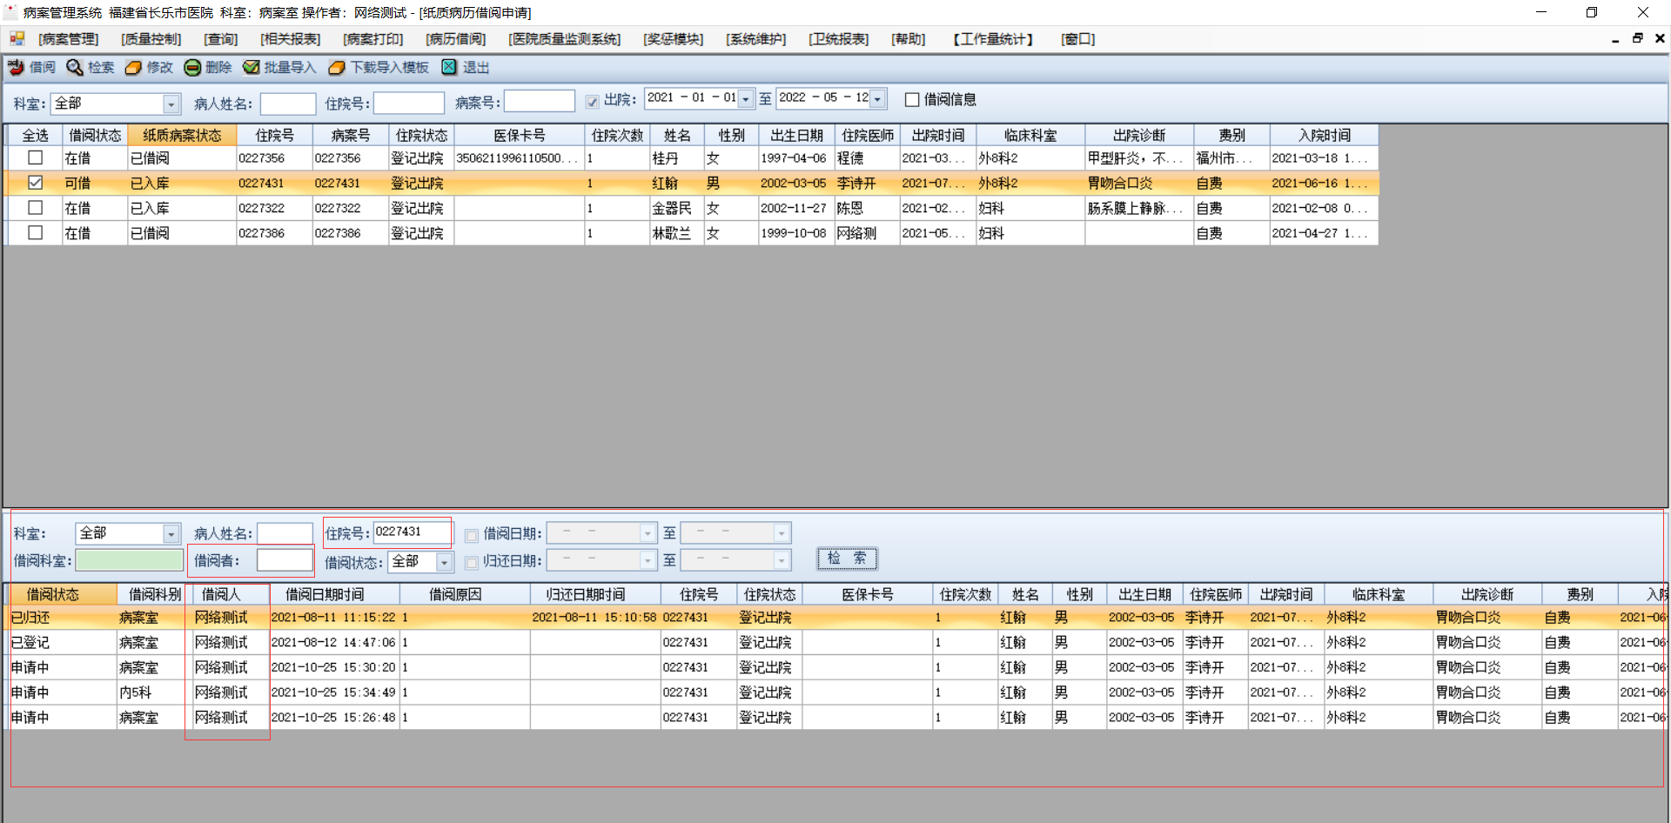1671x823 pixels.
Task: Open the 科室 dropdown above 借阅科室 field
Action: click(171, 533)
